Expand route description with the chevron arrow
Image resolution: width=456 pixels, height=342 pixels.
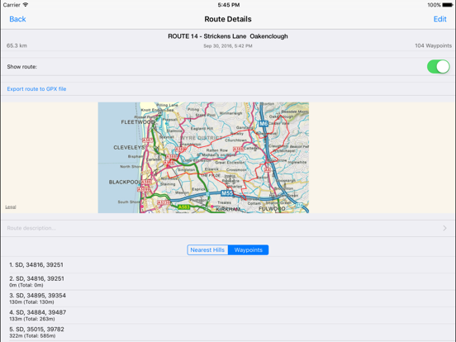coord(444,228)
